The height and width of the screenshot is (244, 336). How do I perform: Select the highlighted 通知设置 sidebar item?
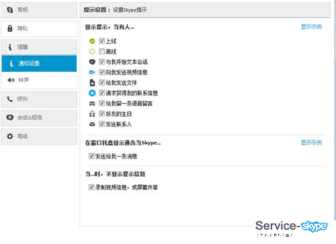click(x=39, y=63)
